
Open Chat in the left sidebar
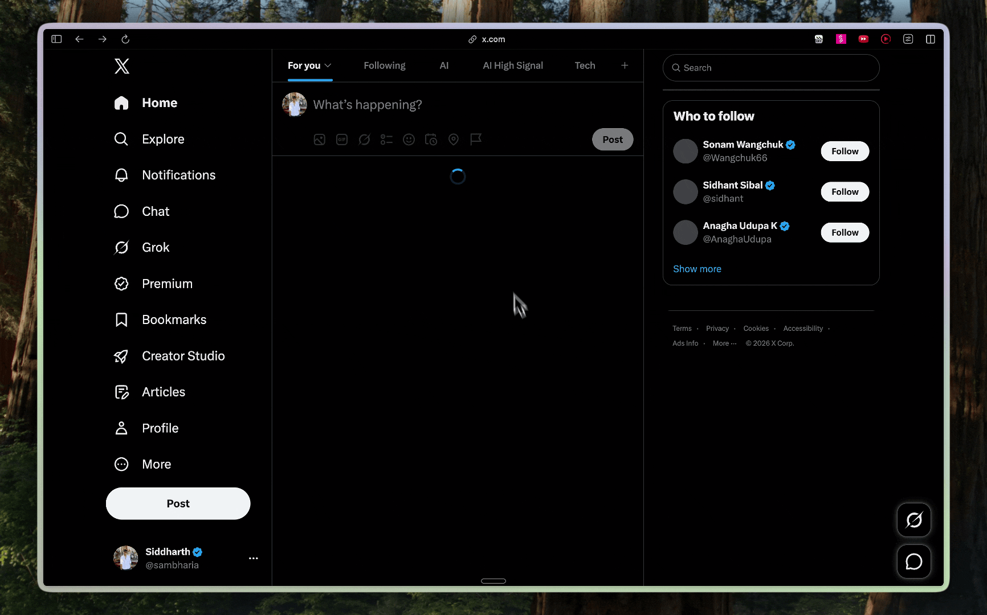pos(142,211)
